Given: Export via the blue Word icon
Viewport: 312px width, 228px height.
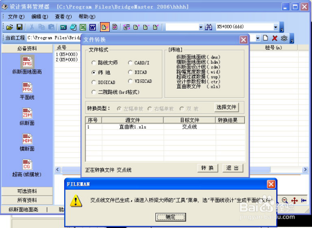Looking at the screenshot, I should point(92,27).
